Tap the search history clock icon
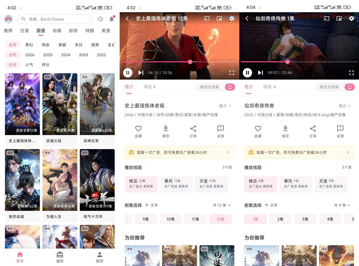The width and height of the screenshot is (359, 266). (100, 19)
